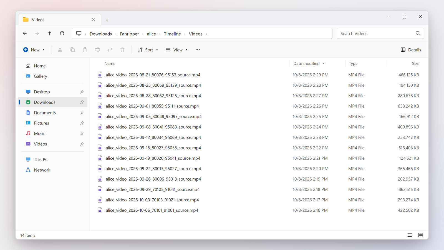Open This PC in the sidebar
This screenshot has width=444, height=250.
pos(53,159)
